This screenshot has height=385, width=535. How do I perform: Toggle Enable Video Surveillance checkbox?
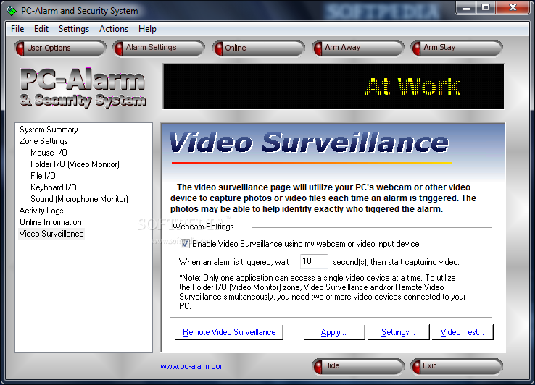(x=185, y=244)
